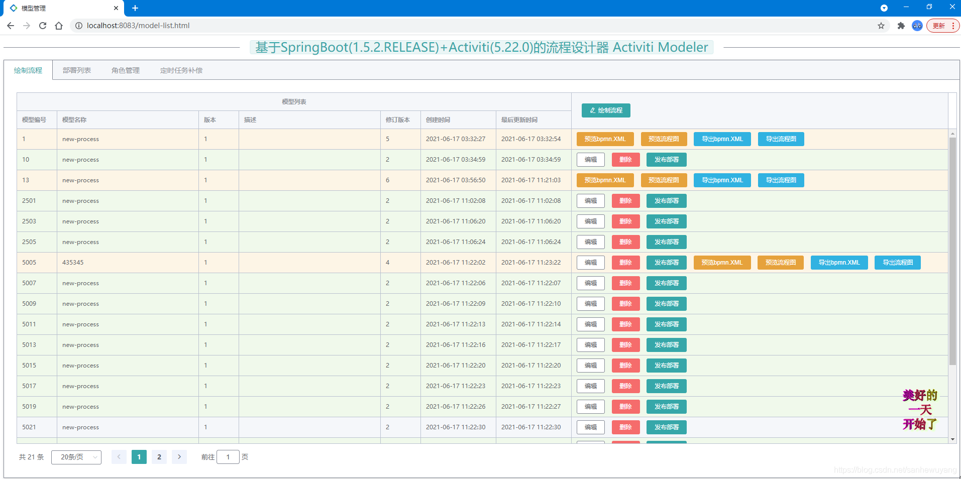Click the green 绘制流程 button with pencil icon
The height and width of the screenshot is (479, 961).
[606, 110]
